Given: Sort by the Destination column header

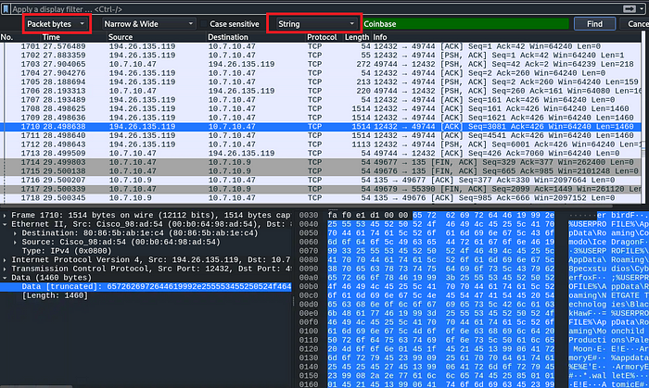Looking at the screenshot, I should (x=228, y=37).
